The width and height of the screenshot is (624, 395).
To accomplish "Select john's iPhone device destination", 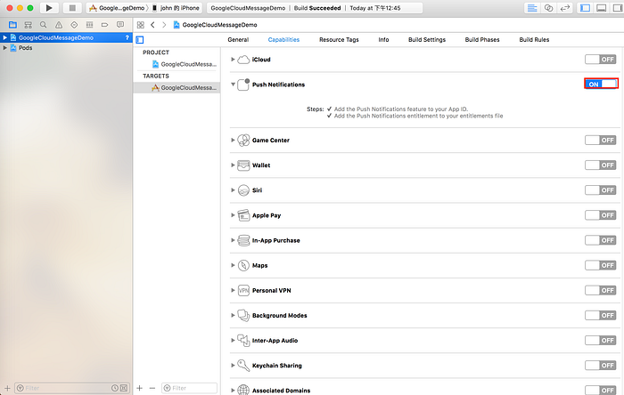I will pyautogui.click(x=176, y=8).
